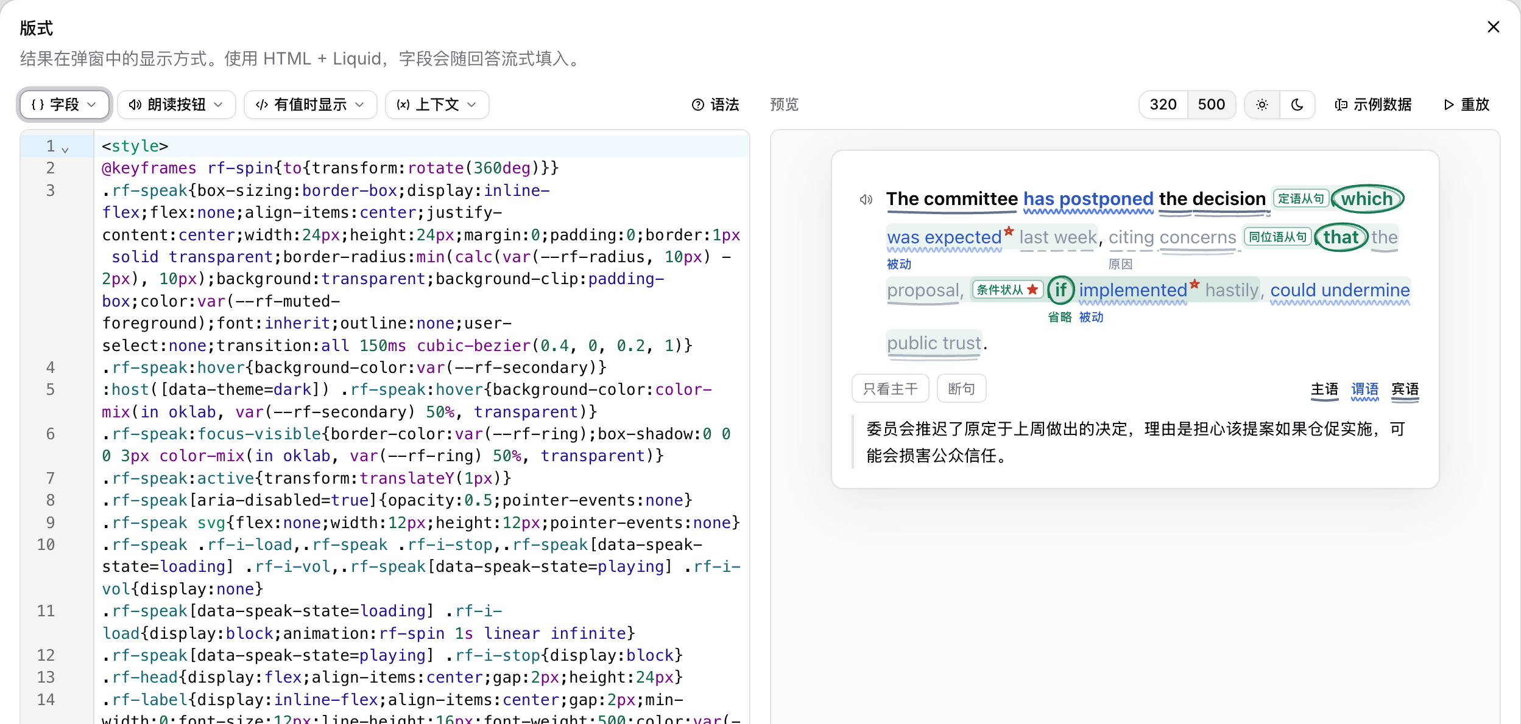This screenshot has width=1521, height=724.
Task: Collapse the style block fold arrow on line 1
Action: pos(65,148)
